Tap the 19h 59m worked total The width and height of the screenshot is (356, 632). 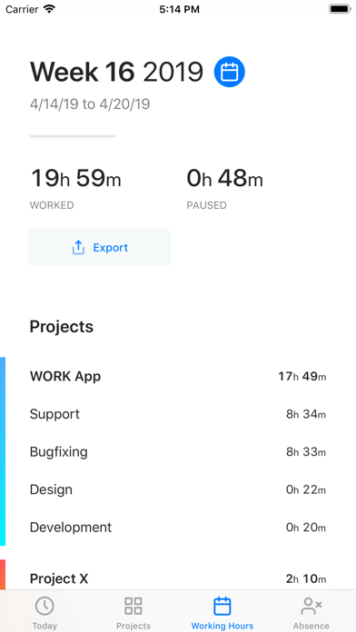[76, 178]
